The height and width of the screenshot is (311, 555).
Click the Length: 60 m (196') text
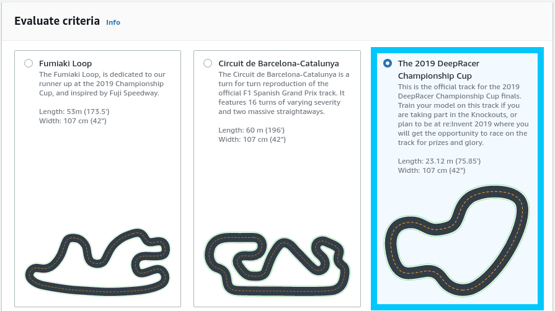[250, 130]
